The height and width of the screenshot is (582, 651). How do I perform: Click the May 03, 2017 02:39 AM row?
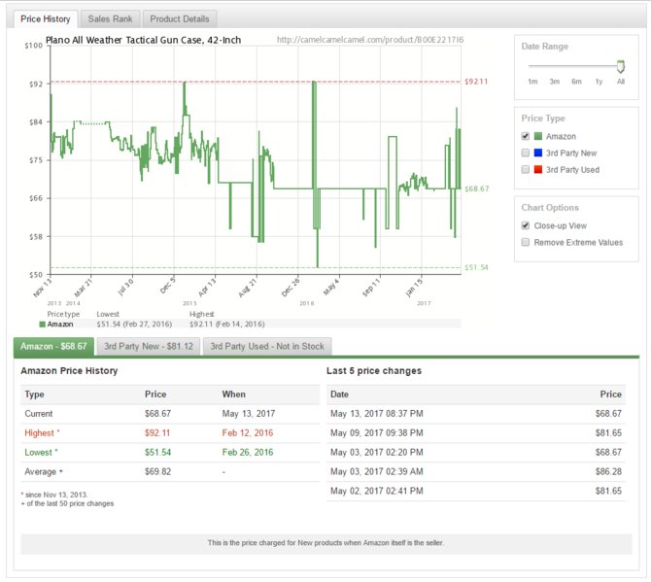click(476, 471)
